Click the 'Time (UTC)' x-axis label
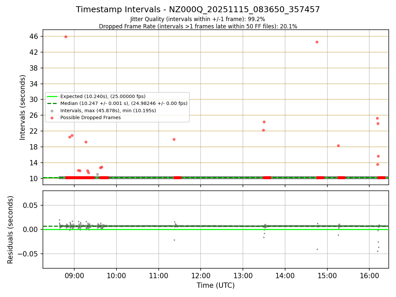This screenshot has width=396, height=297. tap(215, 285)
